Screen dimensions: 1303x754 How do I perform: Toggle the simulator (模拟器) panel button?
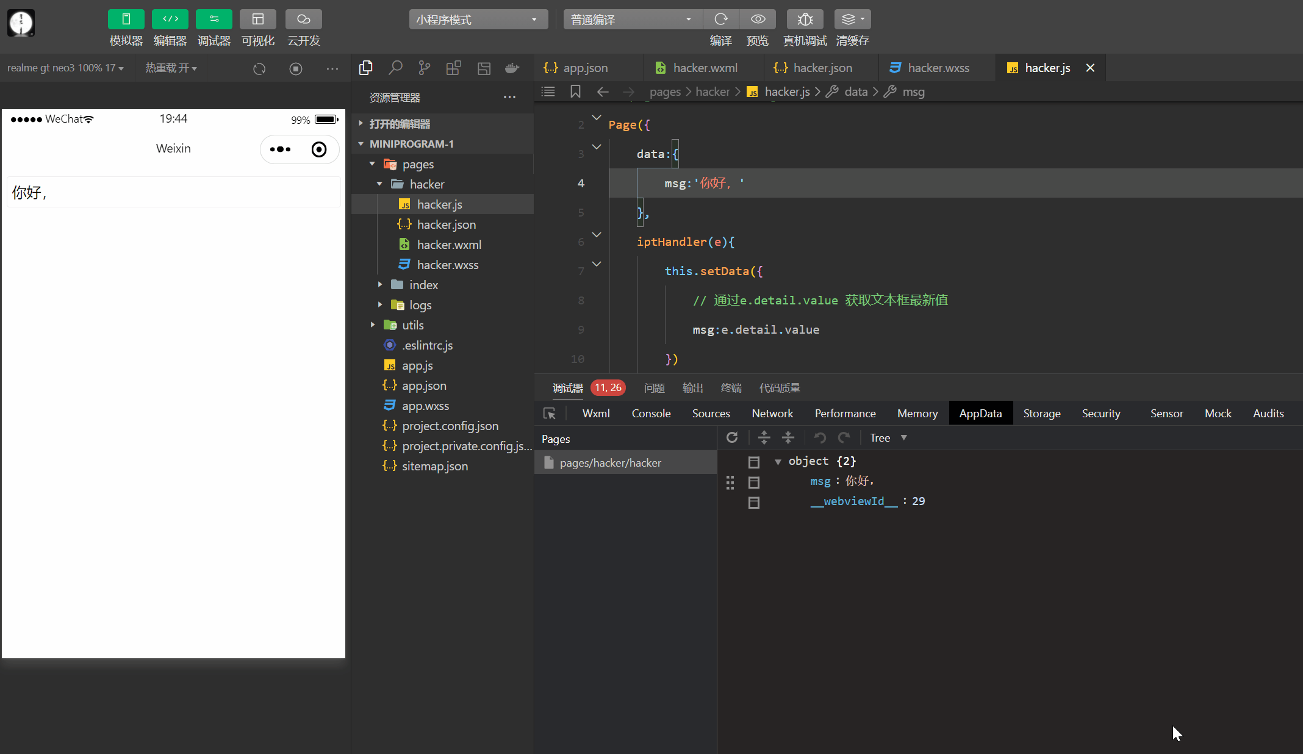126,20
